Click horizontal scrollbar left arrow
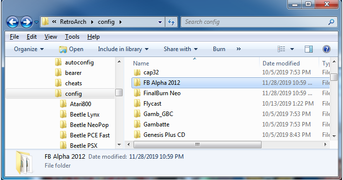The image size is (343, 180). tap(129, 144)
